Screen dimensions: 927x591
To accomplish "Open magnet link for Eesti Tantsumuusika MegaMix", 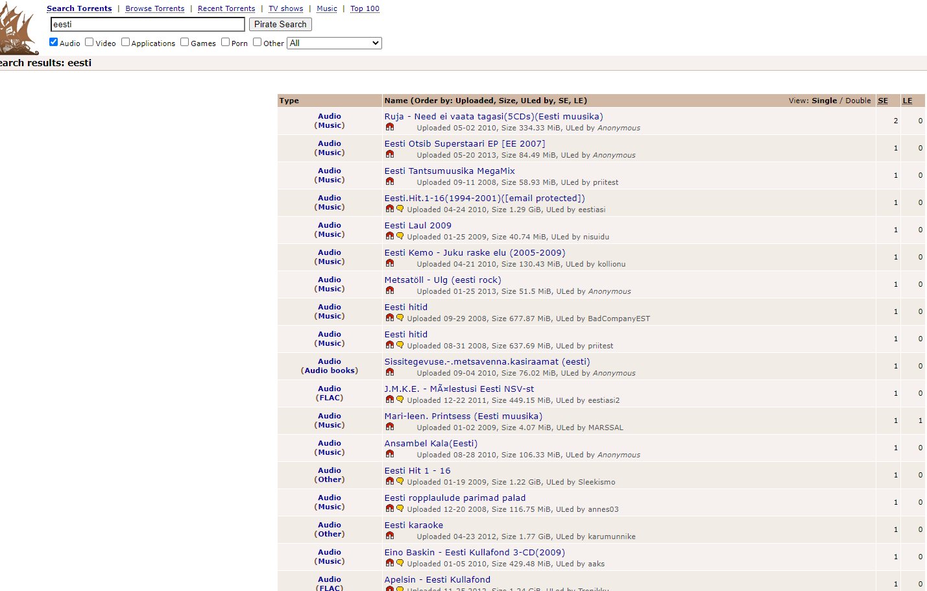I will pyautogui.click(x=390, y=182).
